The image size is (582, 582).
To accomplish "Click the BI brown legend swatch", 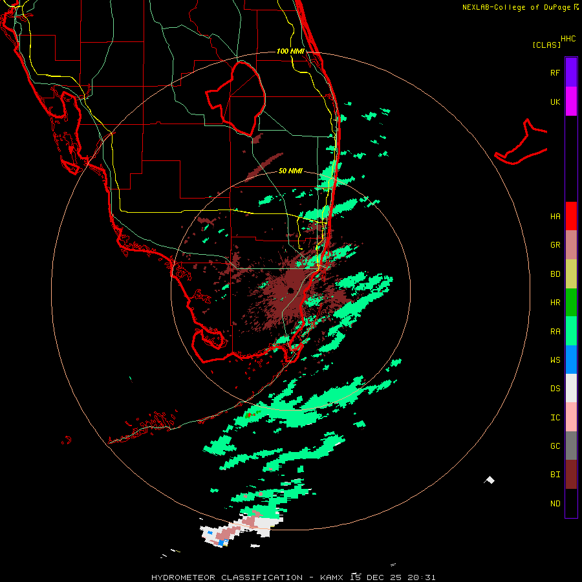I will [571, 475].
